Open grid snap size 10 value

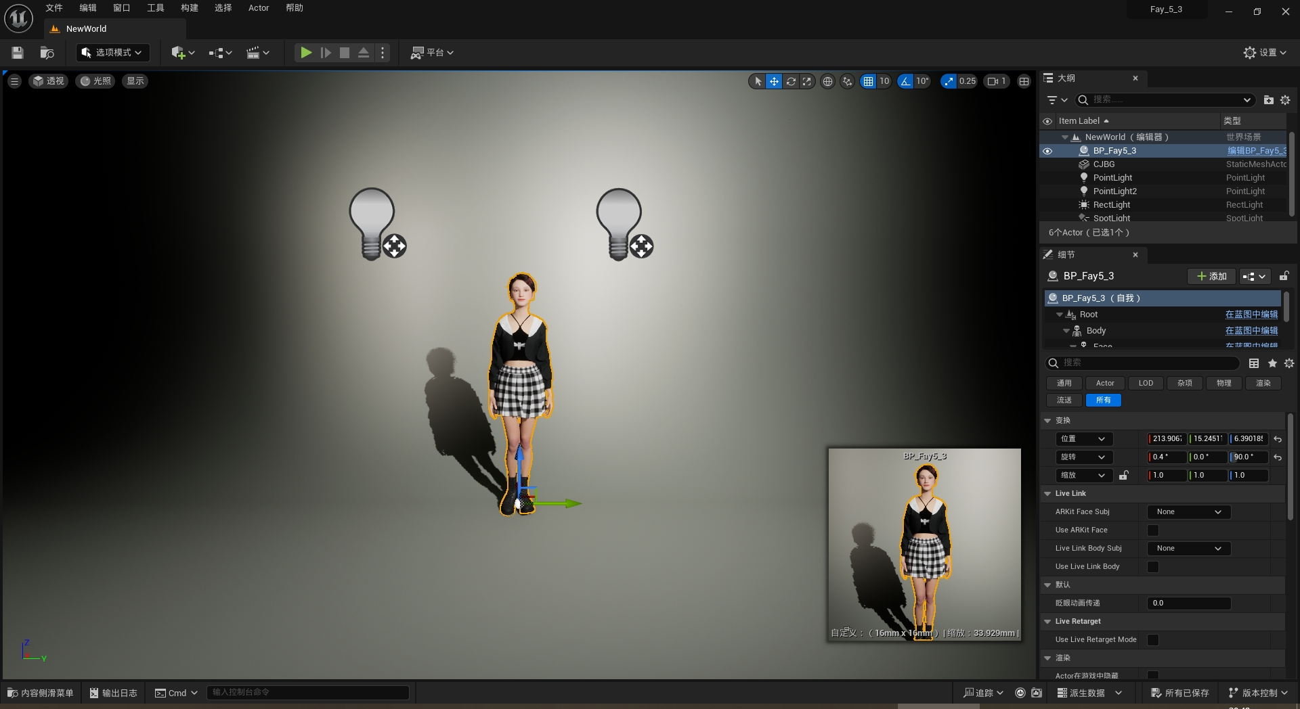(x=884, y=81)
